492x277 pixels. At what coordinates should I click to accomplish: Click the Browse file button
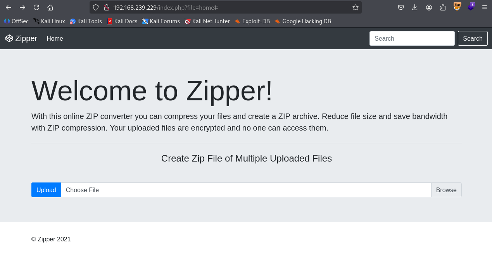point(446,190)
